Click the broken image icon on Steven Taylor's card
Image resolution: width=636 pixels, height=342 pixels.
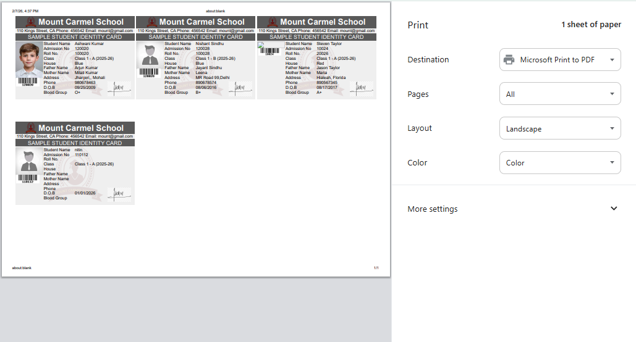pos(261,45)
